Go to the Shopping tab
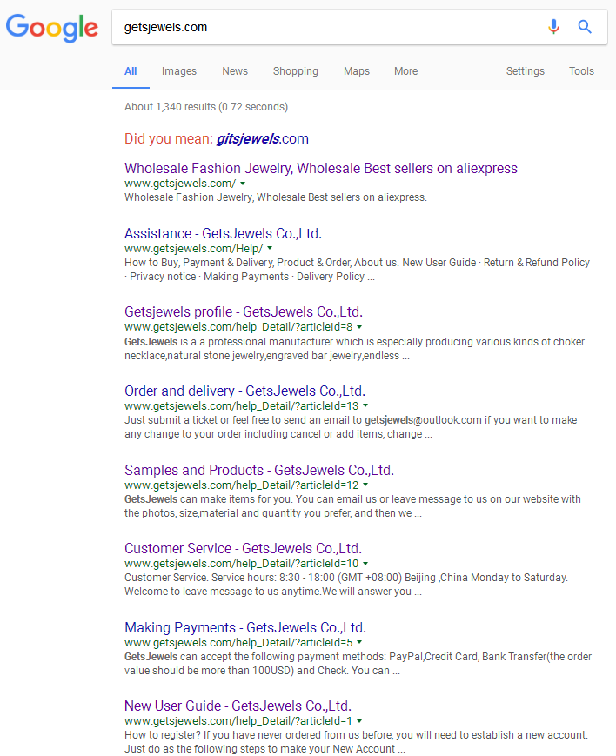Viewport: 616px width, 756px height. pyautogui.click(x=296, y=71)
